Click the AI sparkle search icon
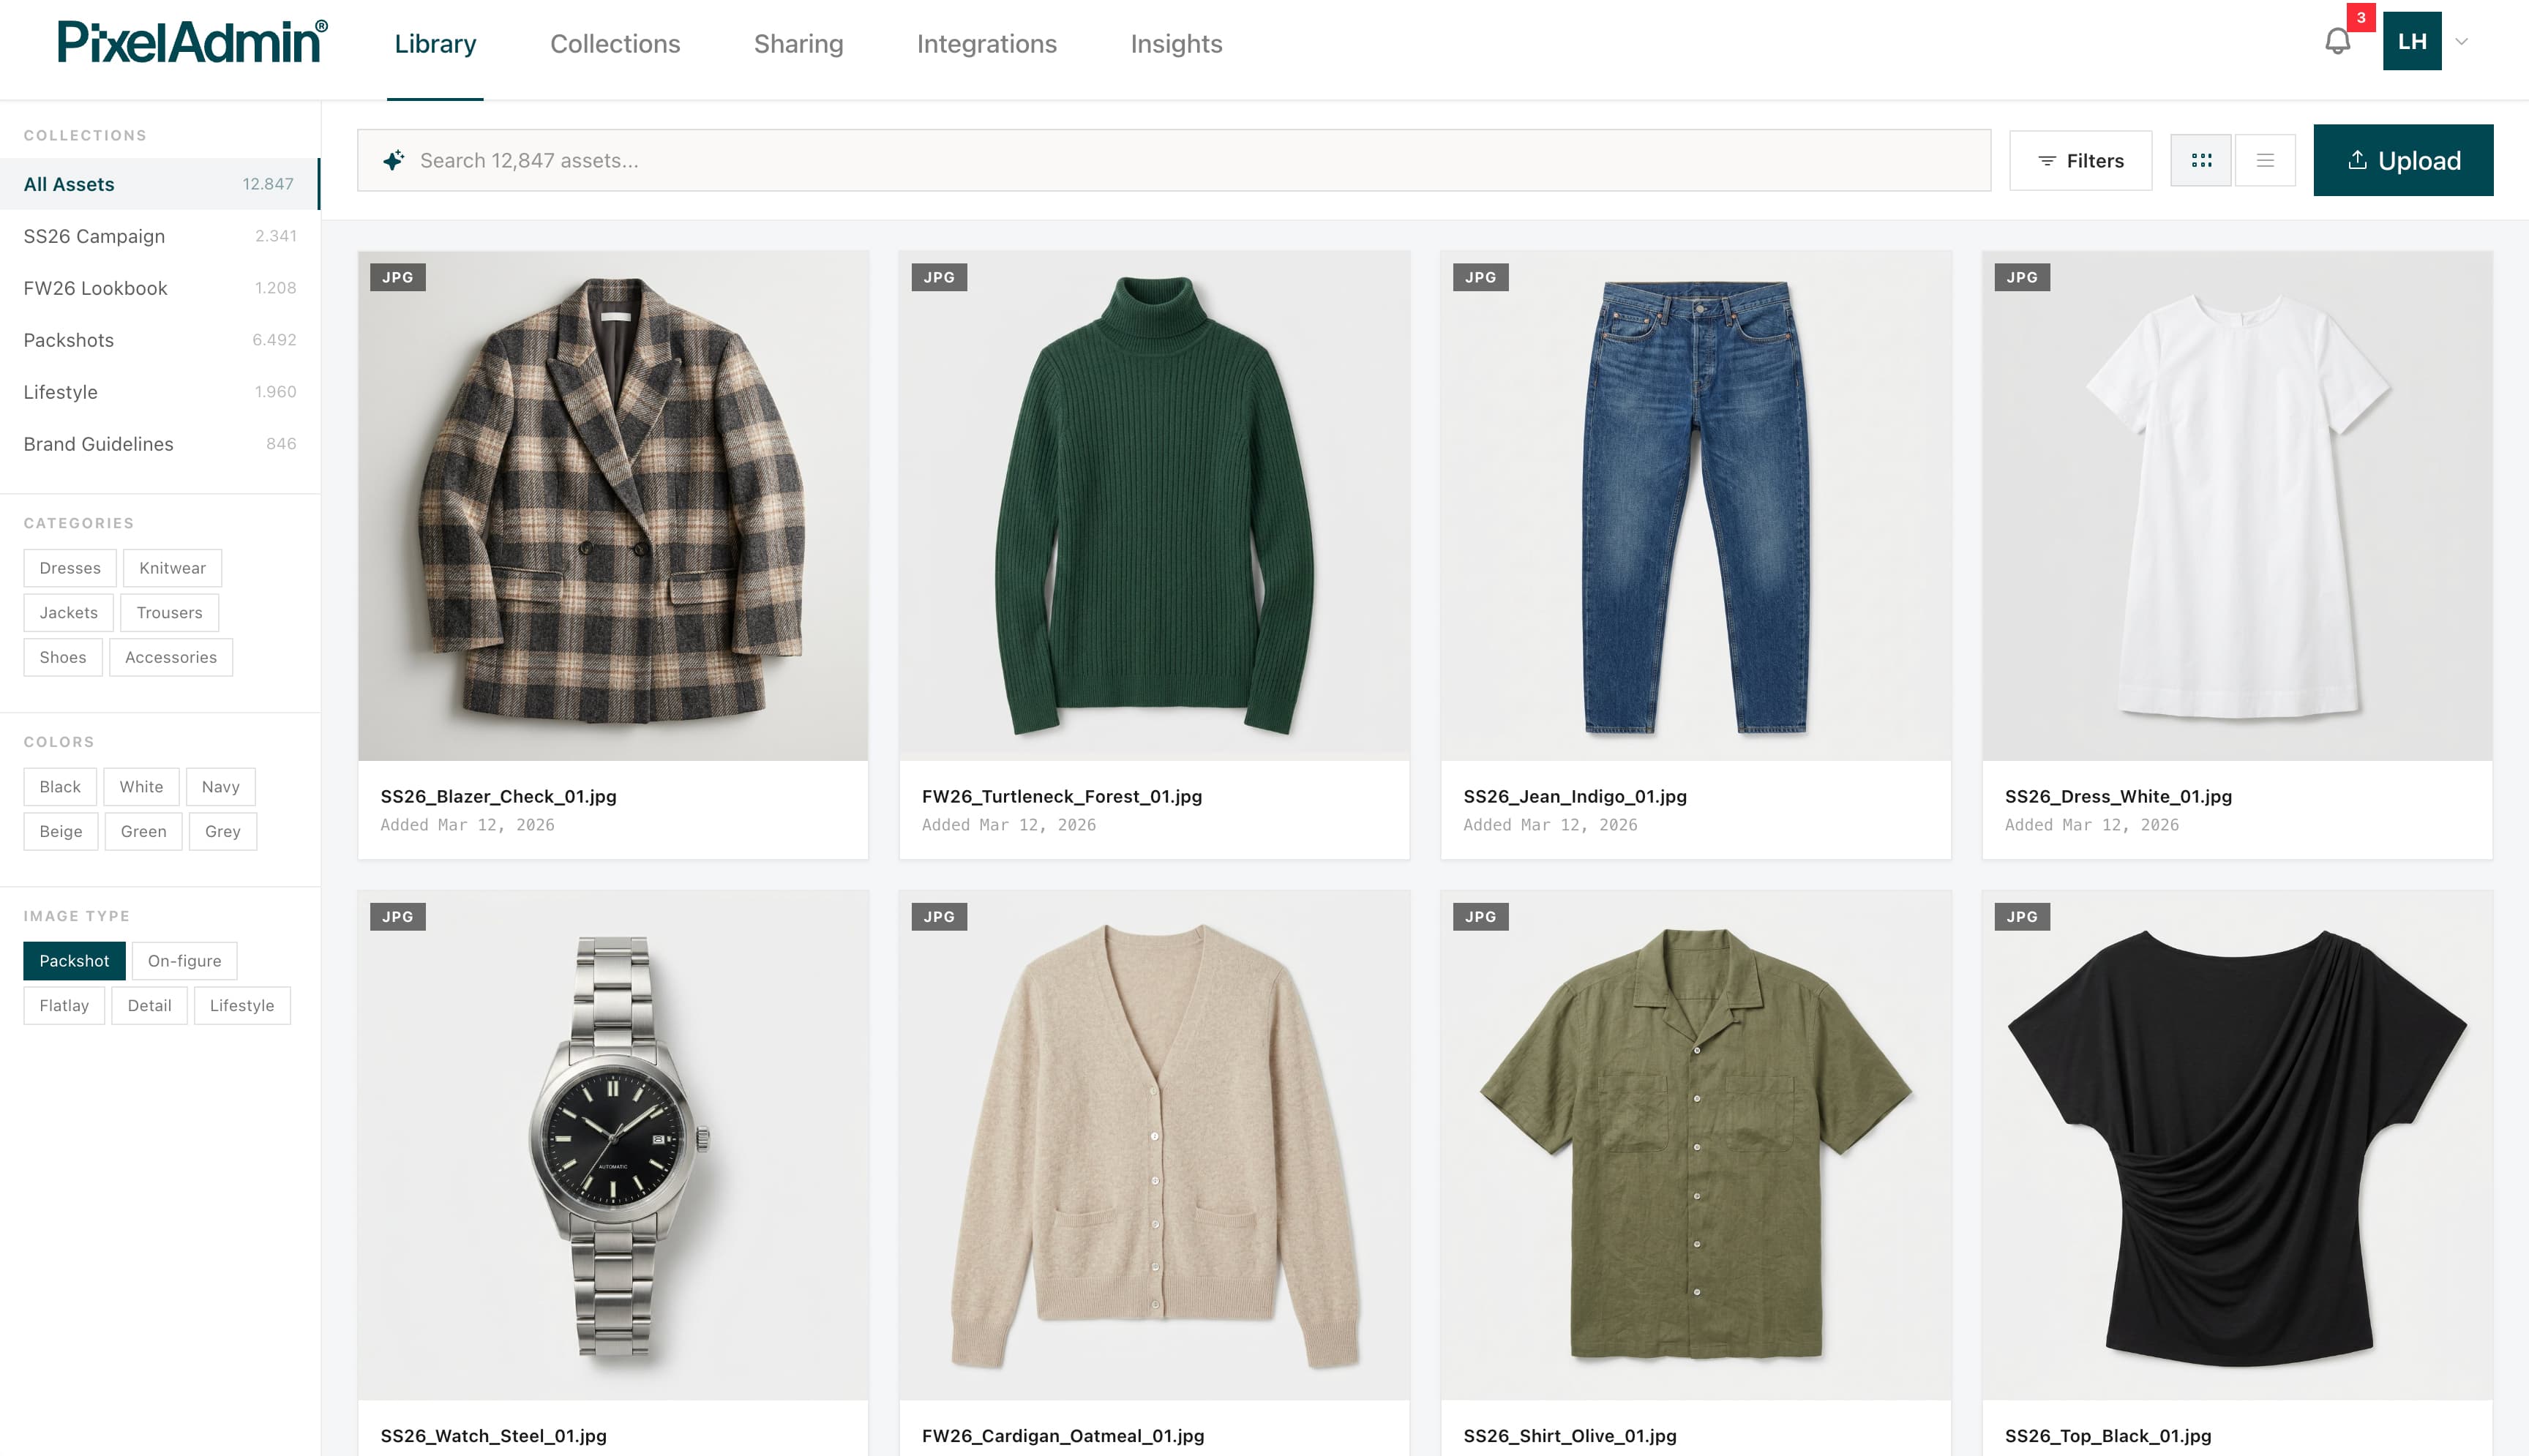The height and width of the screenshot is (1456, 2529). coord(394,160)
